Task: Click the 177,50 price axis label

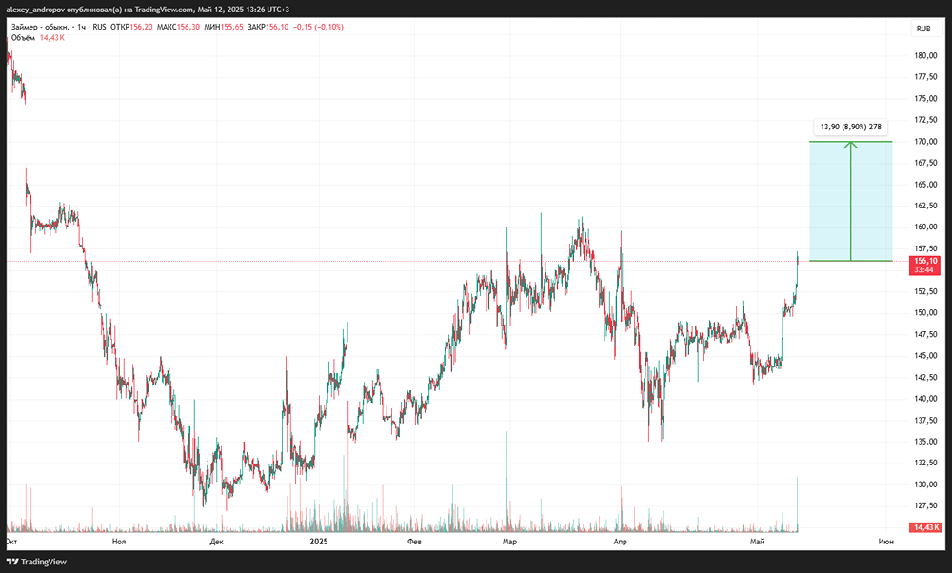Action: tap(925, 77)
